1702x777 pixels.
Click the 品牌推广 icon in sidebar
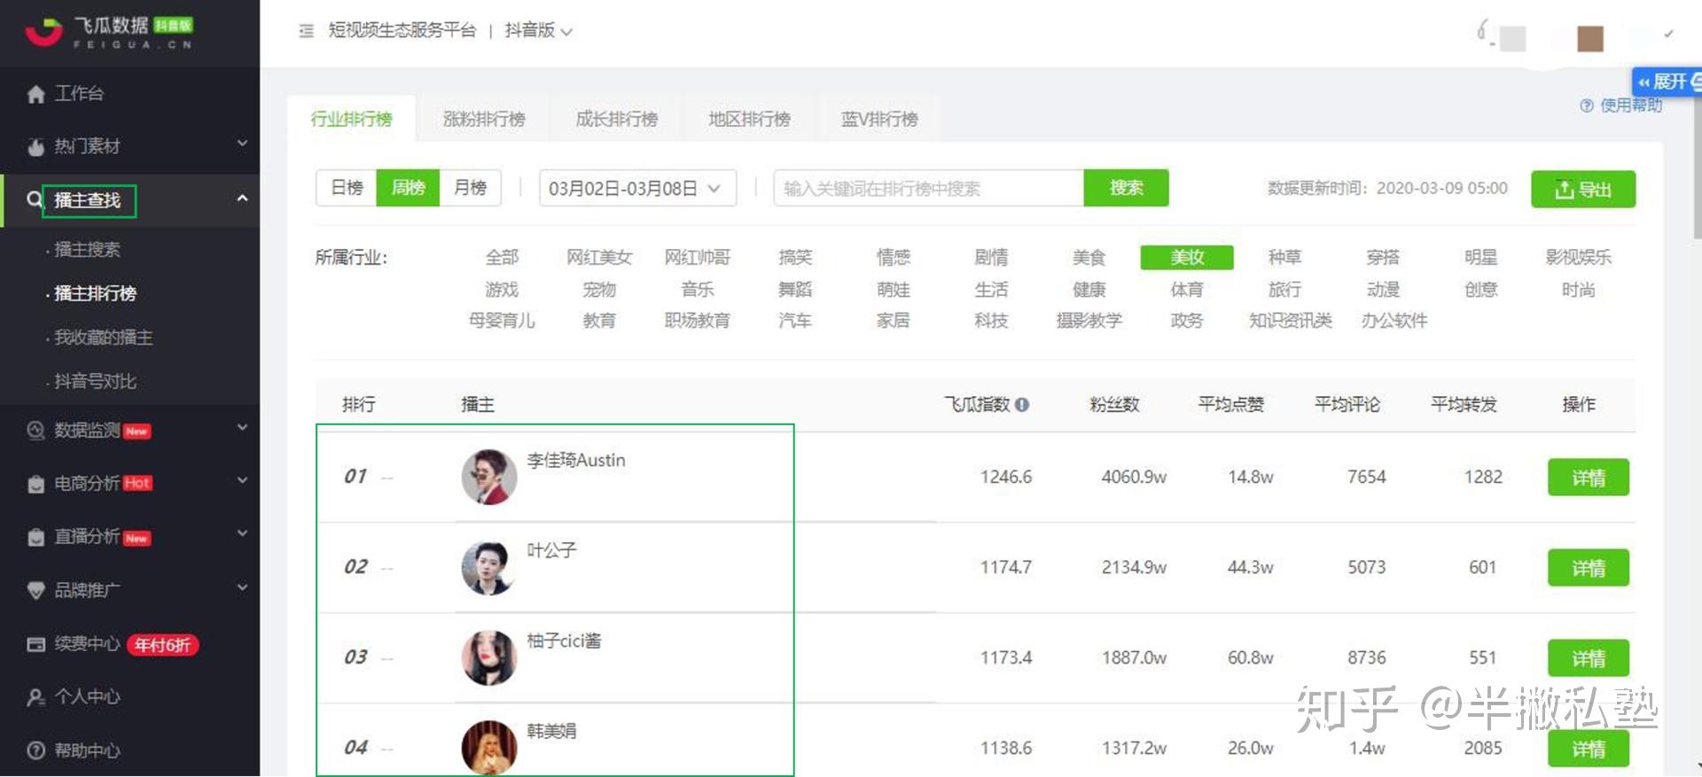(x=35, y=590)
